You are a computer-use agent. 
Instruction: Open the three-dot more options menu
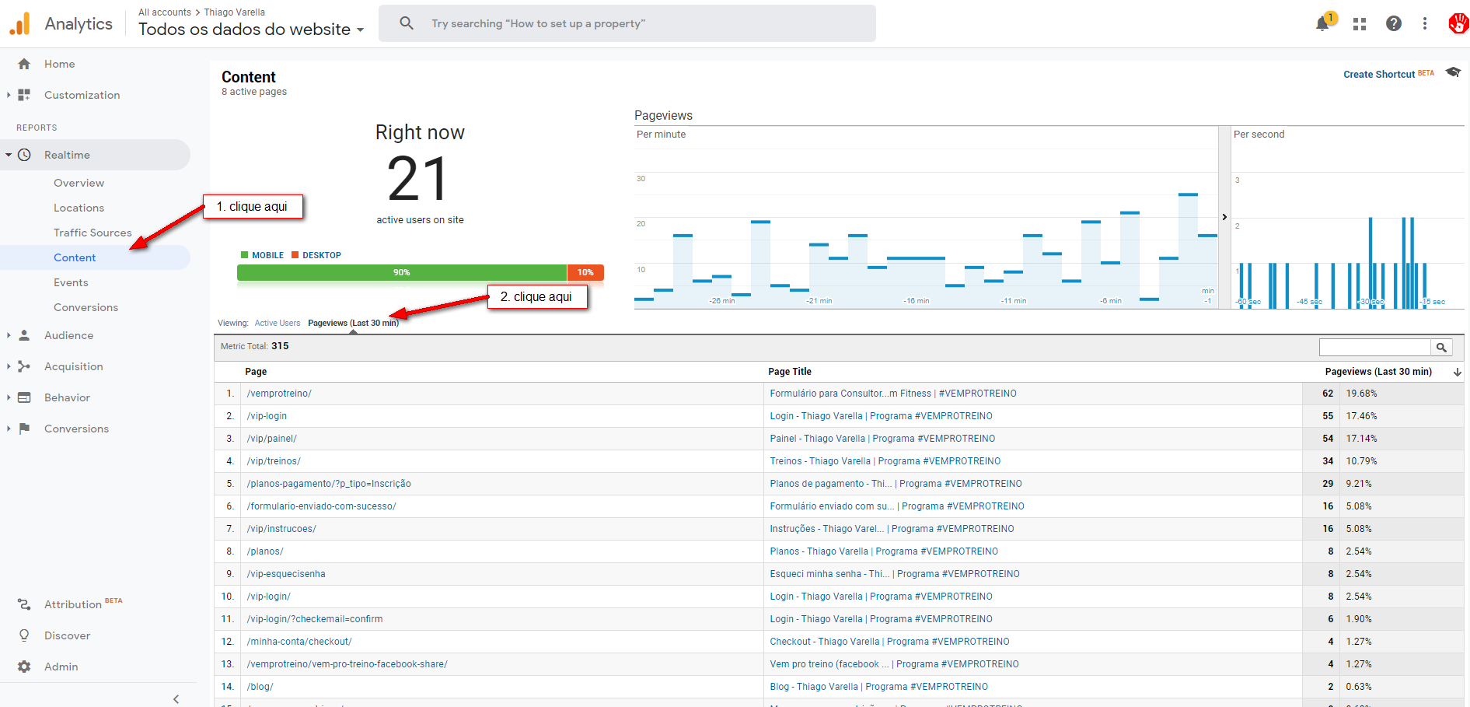pyautogui.click(x=1425, y=24)
